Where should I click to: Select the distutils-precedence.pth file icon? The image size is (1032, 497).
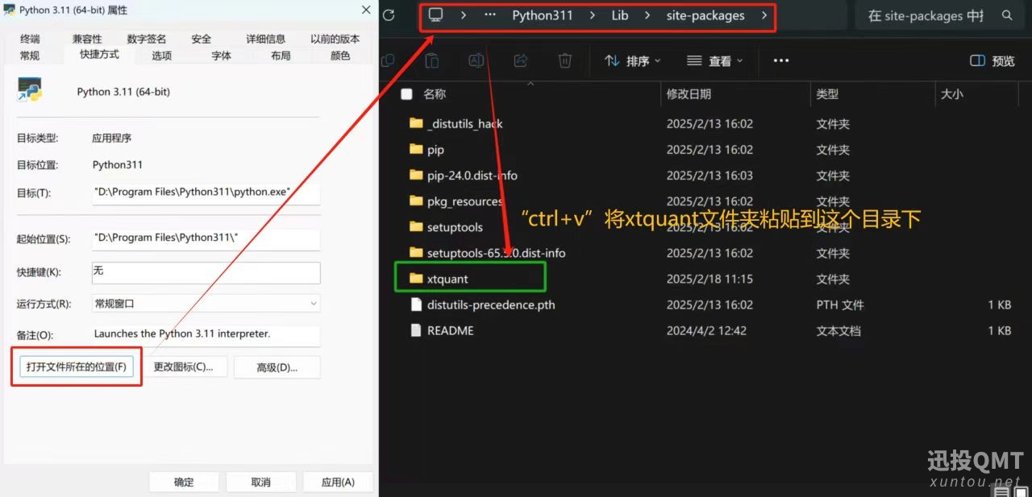point(416,304)
